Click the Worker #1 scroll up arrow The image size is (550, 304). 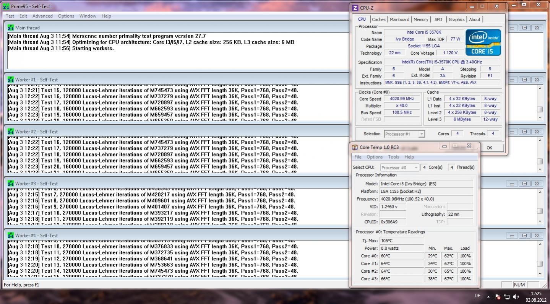pyautogui.click(x=540, y=89)
